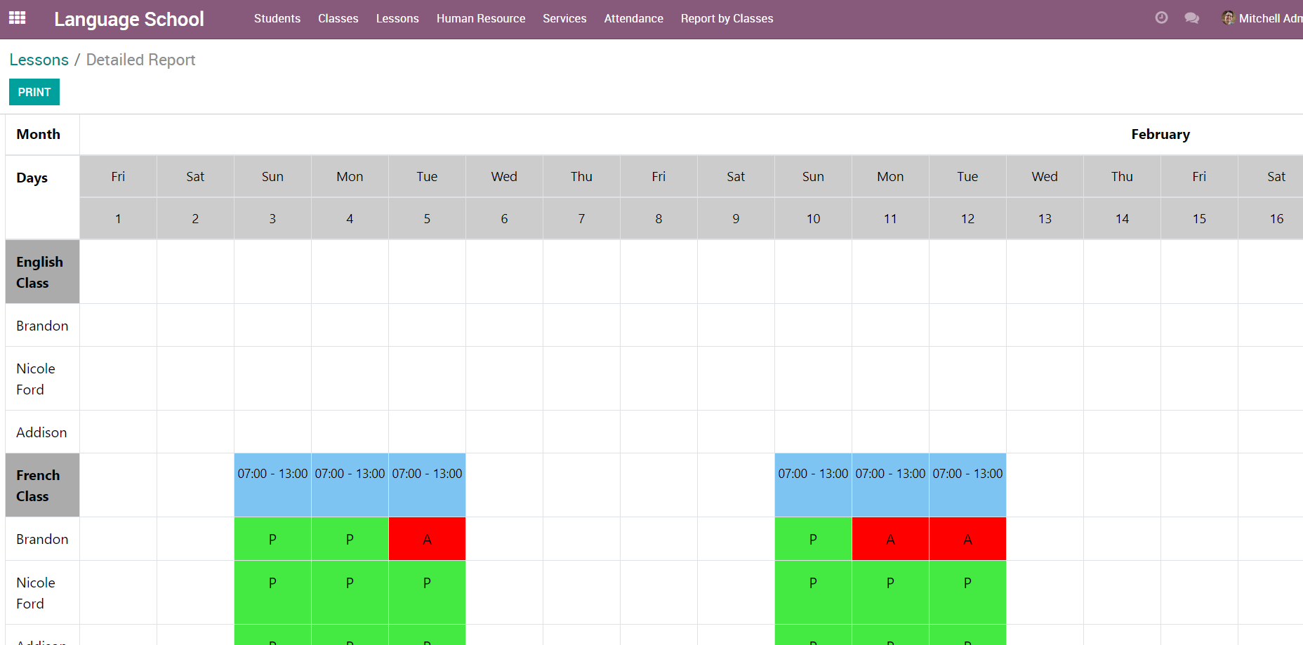
Task: Click the PRINT button
Action: (34, 92)
